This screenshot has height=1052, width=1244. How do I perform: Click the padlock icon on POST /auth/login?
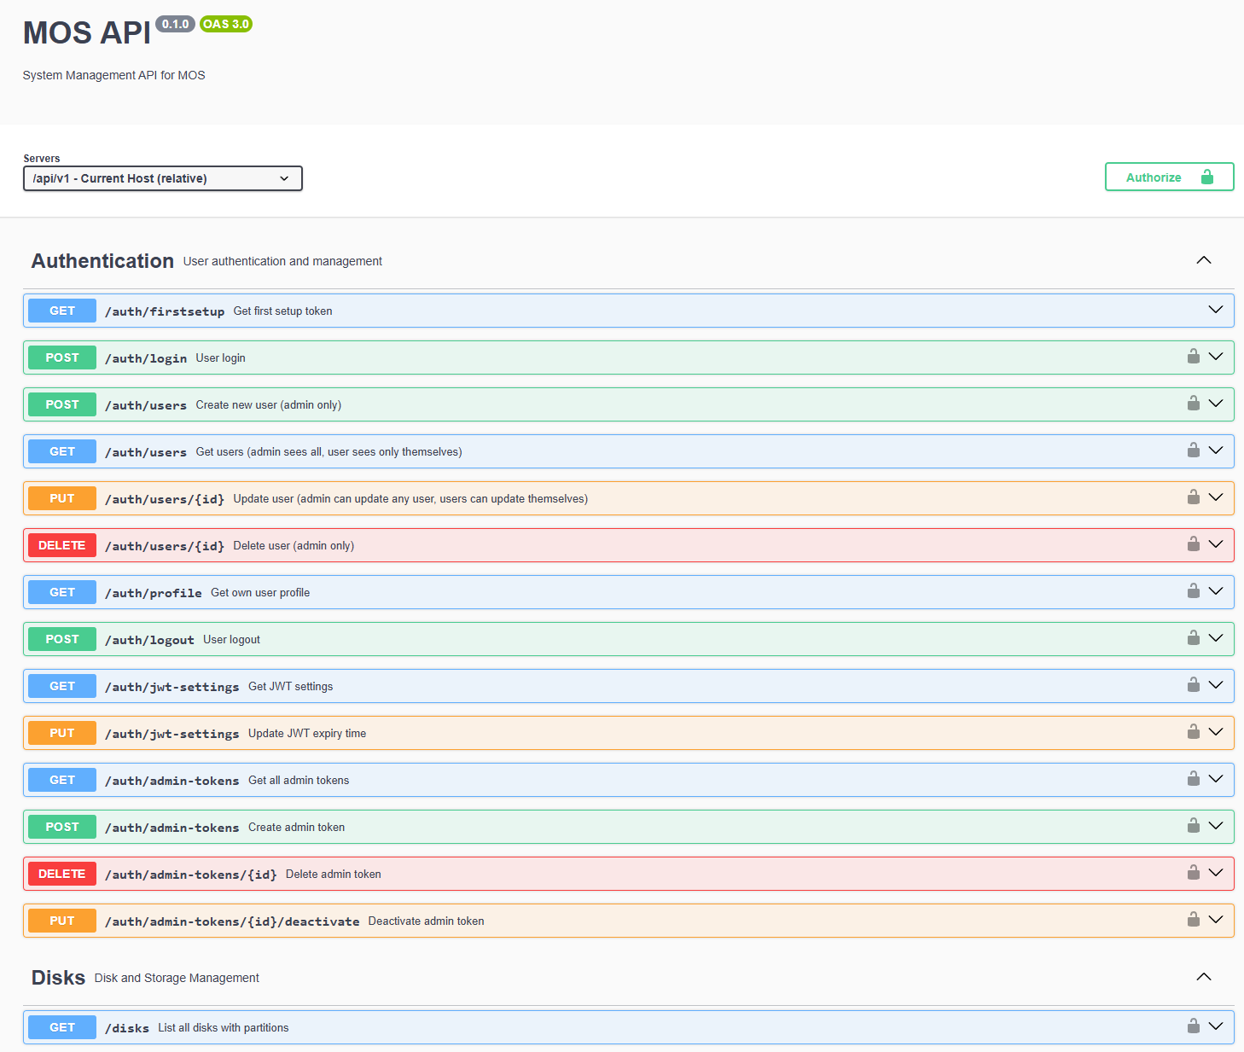coord(1193,357)
